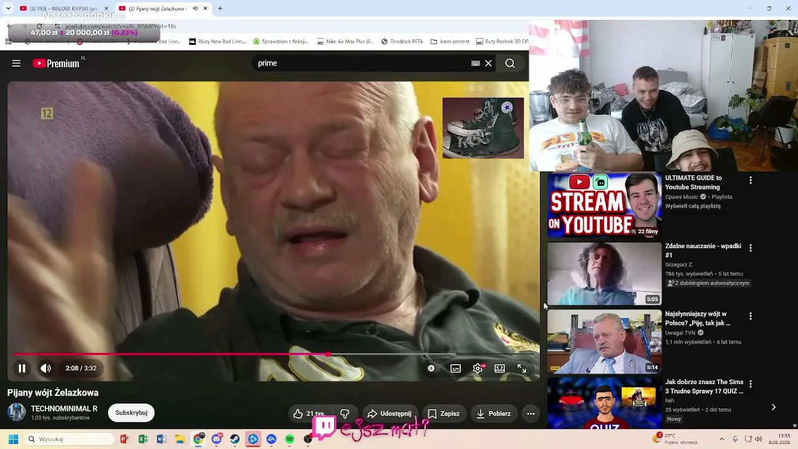Open options menu for 'Zdalne nauczanie' video
The image size is (798, 449).
[751, 248]
